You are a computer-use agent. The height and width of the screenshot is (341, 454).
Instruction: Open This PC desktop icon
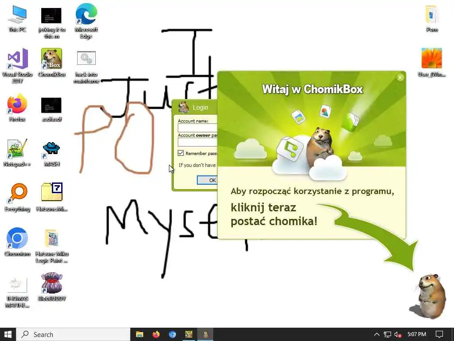17,19
